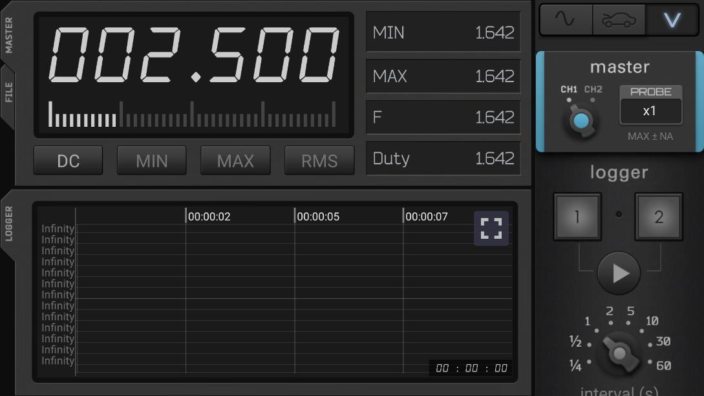Toggle the DC measurement mode
This screenshot has width=704, height=396.
pyautogui.click(x=69, y=160)
